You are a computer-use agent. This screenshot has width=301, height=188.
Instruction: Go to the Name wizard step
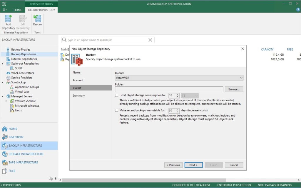pyautogui.click(x=77, y=73)
